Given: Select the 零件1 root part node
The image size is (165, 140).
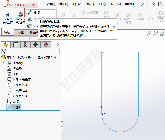Looking at the screenshot, I should point(28,57).
